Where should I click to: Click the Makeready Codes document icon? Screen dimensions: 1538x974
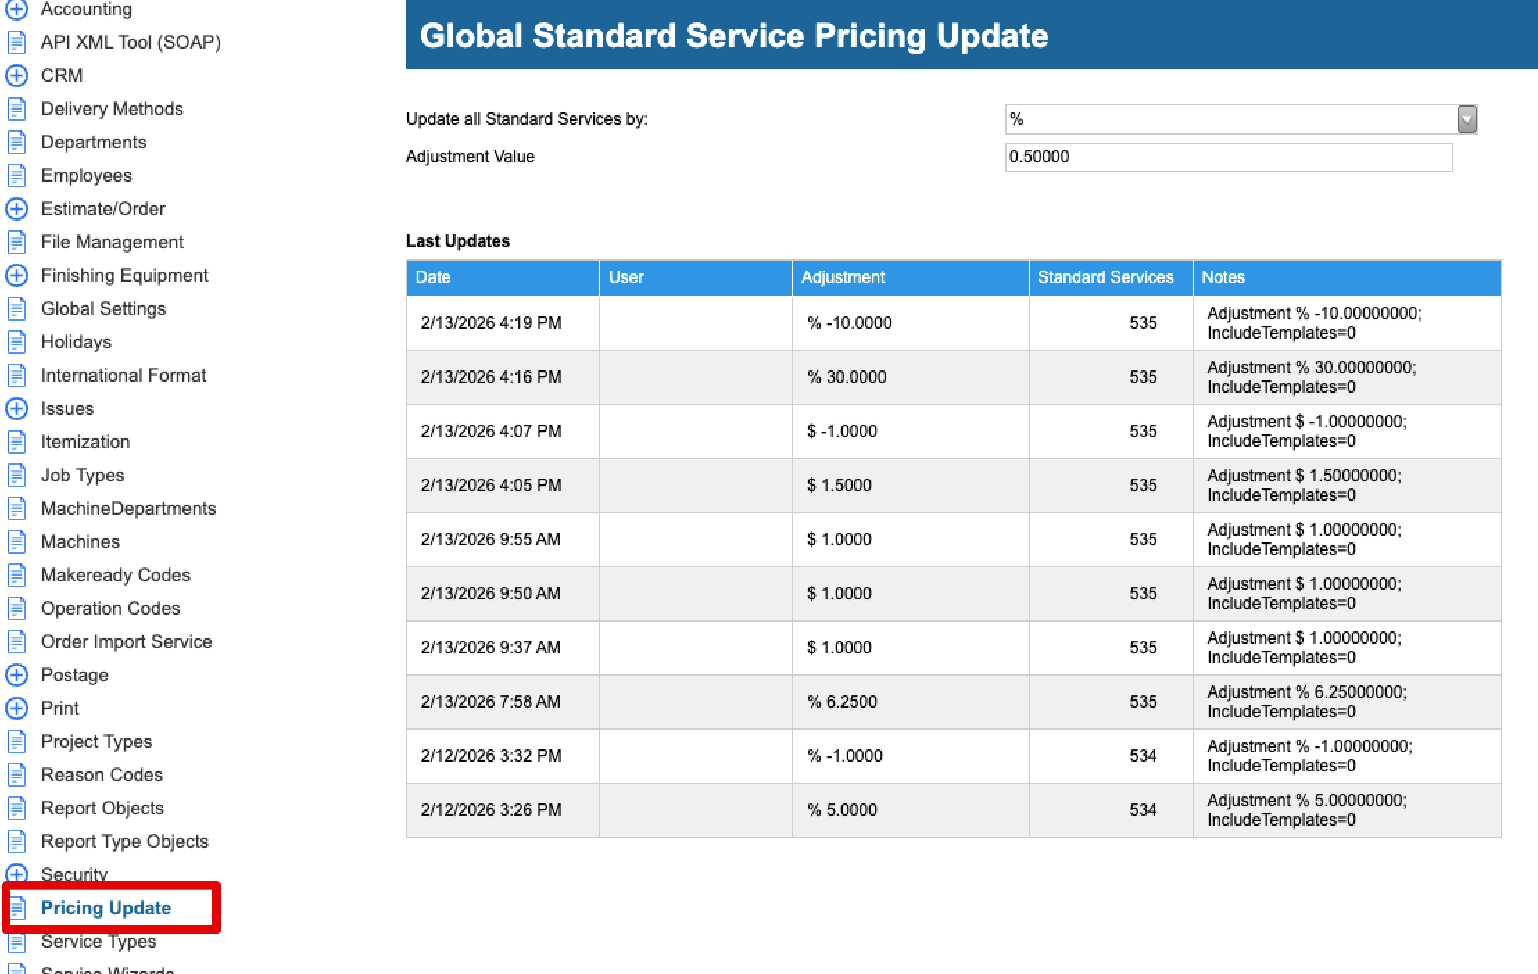[17, 575]
